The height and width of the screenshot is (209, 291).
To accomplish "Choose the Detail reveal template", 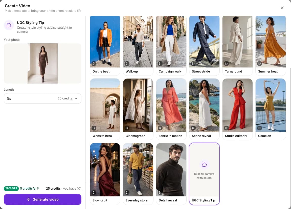I will point(171,174).
